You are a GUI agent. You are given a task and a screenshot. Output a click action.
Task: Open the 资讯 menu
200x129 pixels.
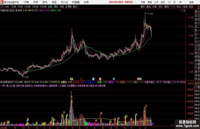pos(45,2)
